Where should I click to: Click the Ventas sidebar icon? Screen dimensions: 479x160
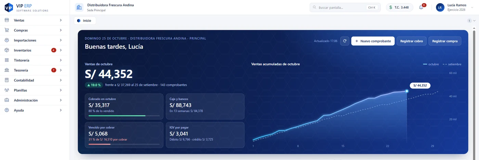pyautogui.click(x=7, y=20)
